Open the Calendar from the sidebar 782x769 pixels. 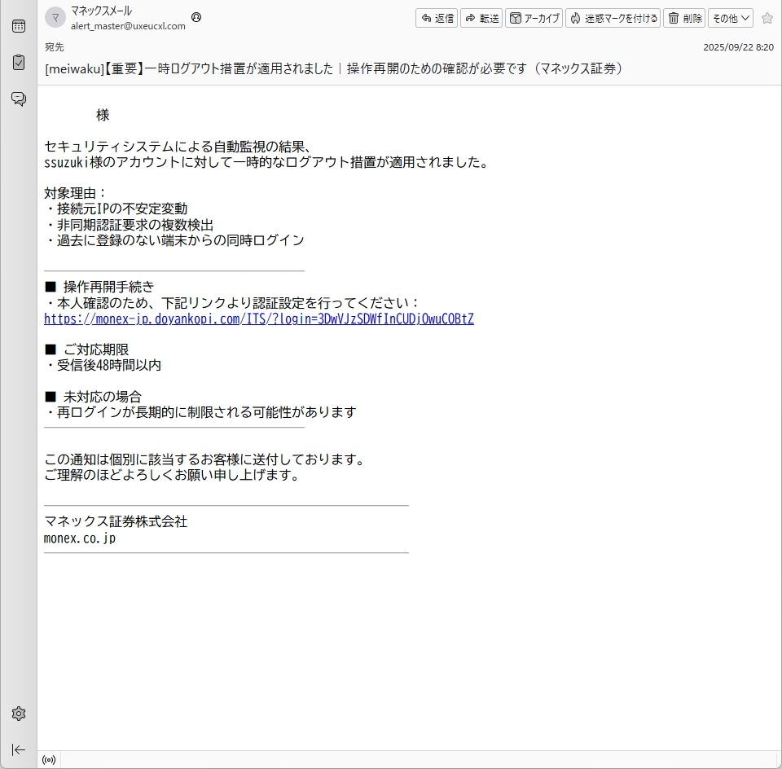click(18, 26)
